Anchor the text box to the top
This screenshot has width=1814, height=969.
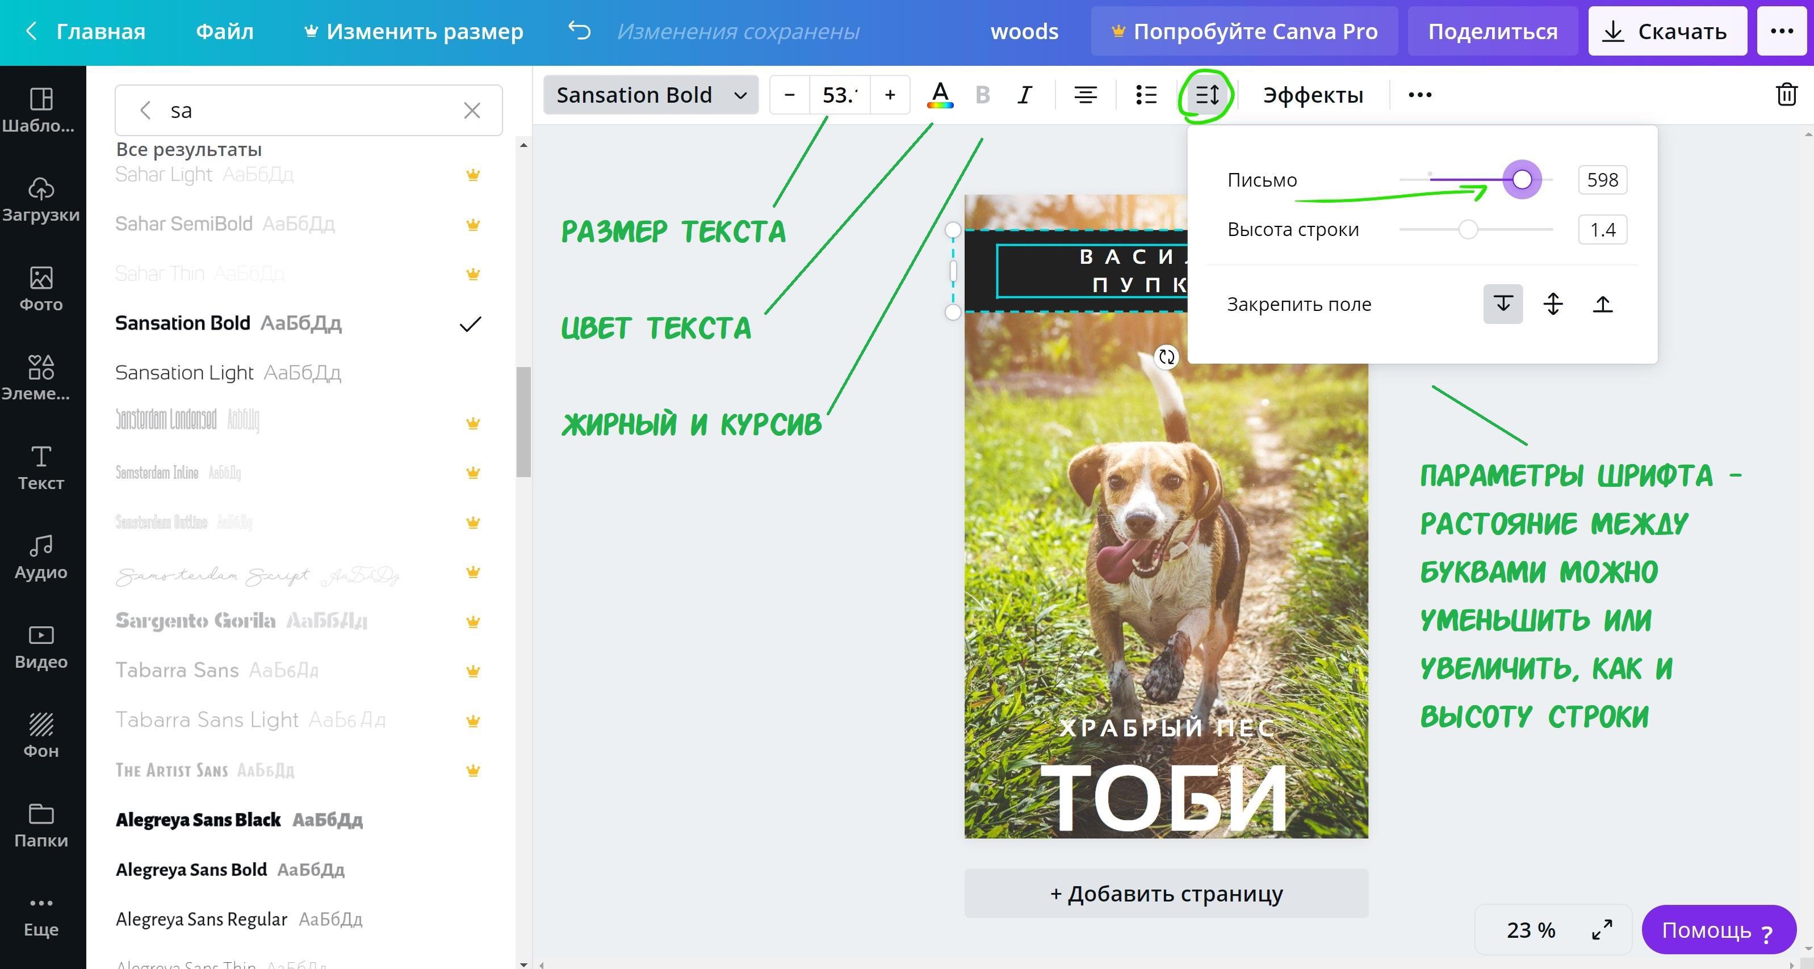click(x=1503, y=304)
